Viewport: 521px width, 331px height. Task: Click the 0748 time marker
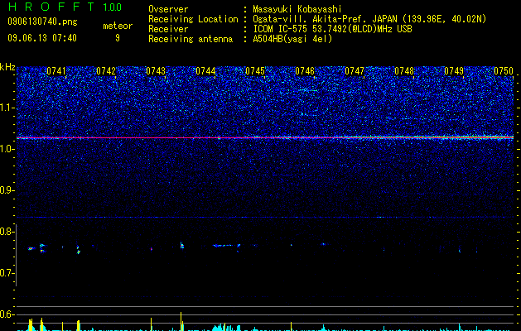[404, 71]
